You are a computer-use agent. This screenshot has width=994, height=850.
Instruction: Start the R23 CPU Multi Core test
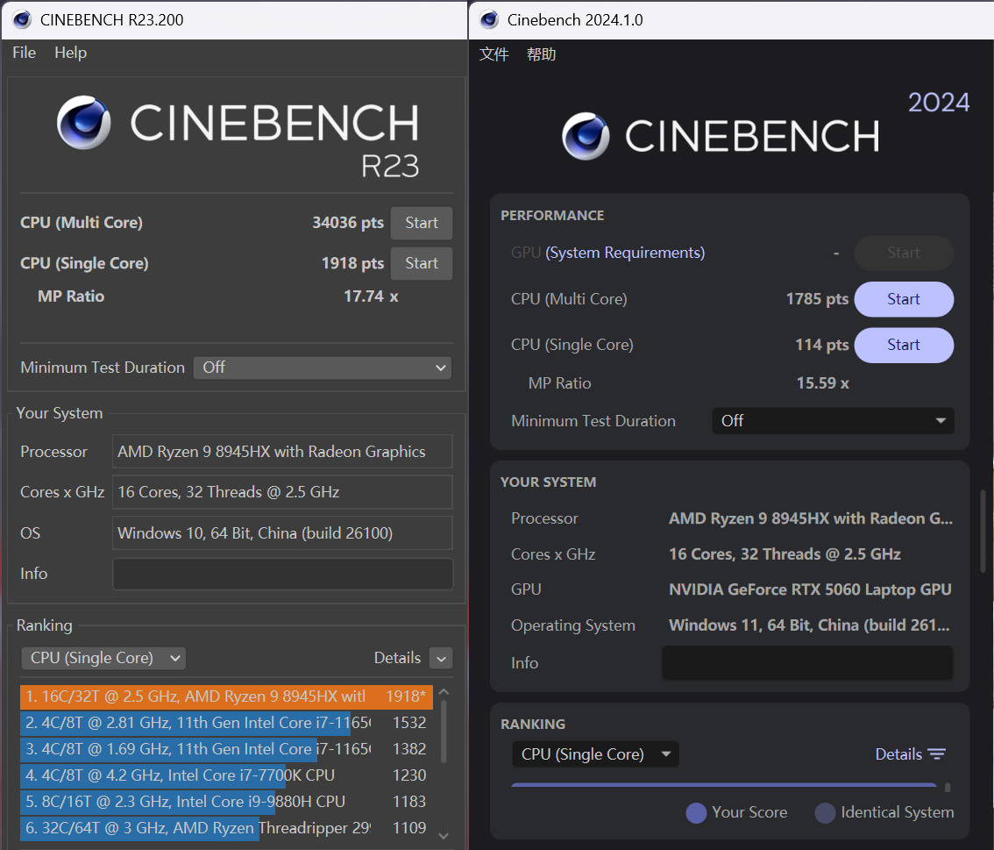tap(421, 223)
